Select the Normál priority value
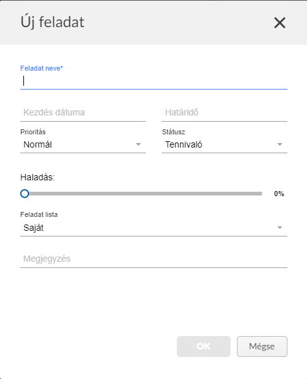Screen dimensions: 307x379 [x=37, y=144]
